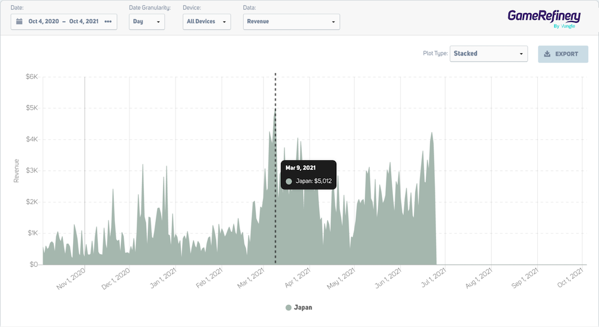The width and height of the screenshot is (599, 327).
Task: Click the Oct 1, 2021 axis label
Action: [x=570, y=277]
